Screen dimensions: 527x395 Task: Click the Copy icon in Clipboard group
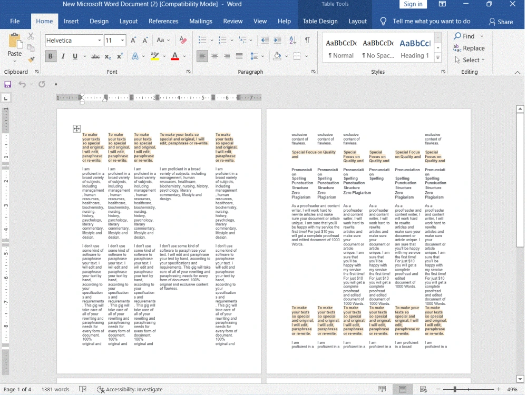pos(31,48)
